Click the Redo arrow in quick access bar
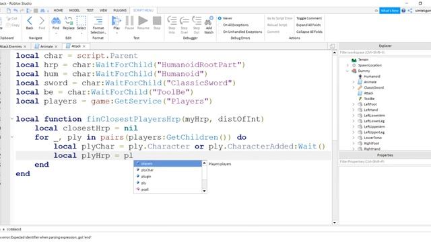 [x=22, y=11]
